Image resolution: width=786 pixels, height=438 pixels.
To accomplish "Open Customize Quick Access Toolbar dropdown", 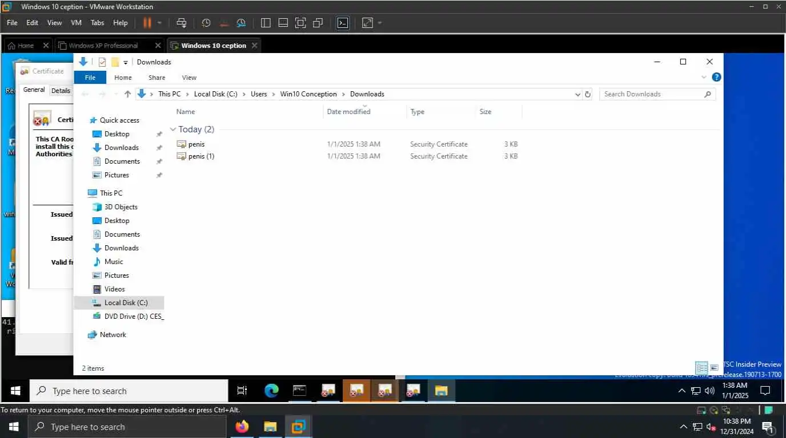I will pos(126,62).
